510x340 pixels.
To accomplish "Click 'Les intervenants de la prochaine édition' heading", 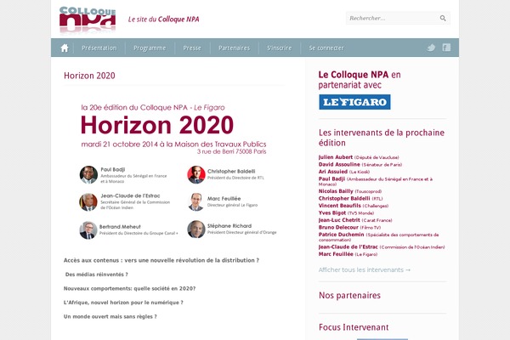I will (382, 138).
